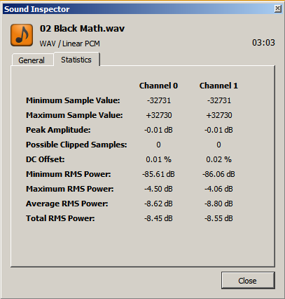Click the Minimum RMS Power label
Image resolution: width=285 pixels, height=299 pixels.
(x=69, y=174)
